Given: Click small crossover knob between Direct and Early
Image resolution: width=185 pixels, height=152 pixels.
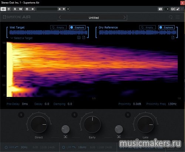Looking at the screenshot, I should (x=65, y=129).
